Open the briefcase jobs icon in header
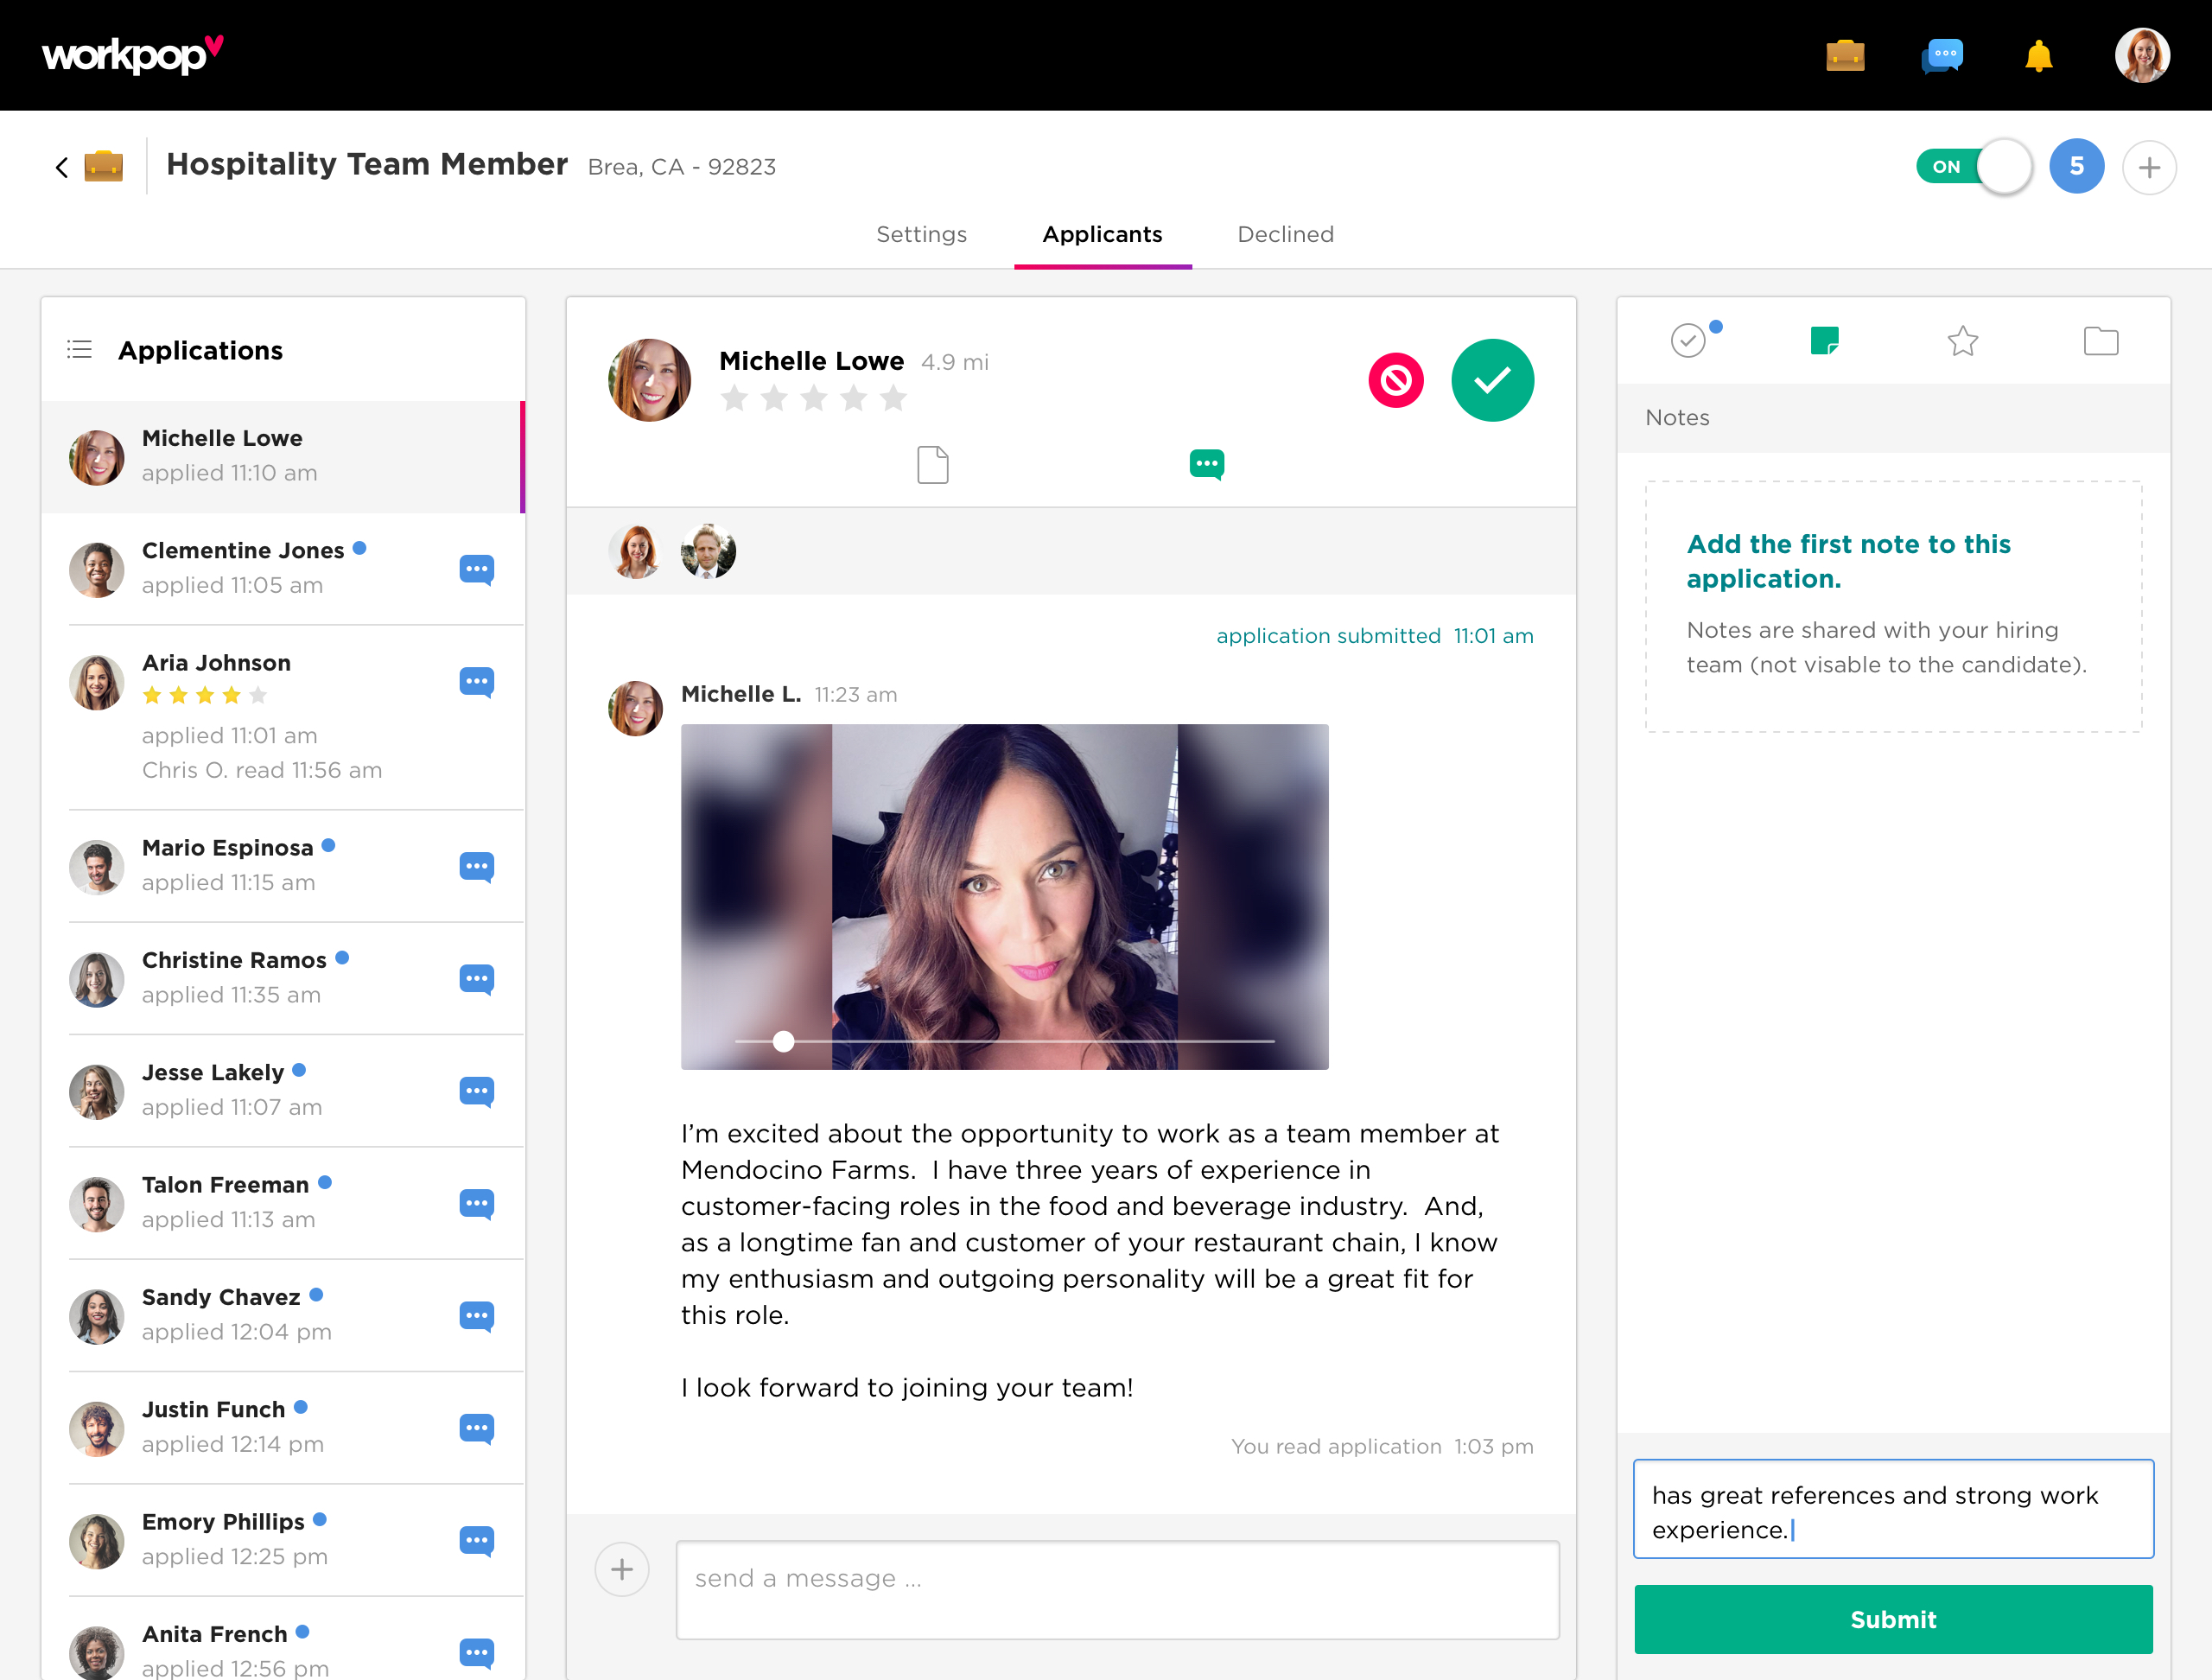Screen dimensions: 2212x1680 click(x=1845, y=56)
